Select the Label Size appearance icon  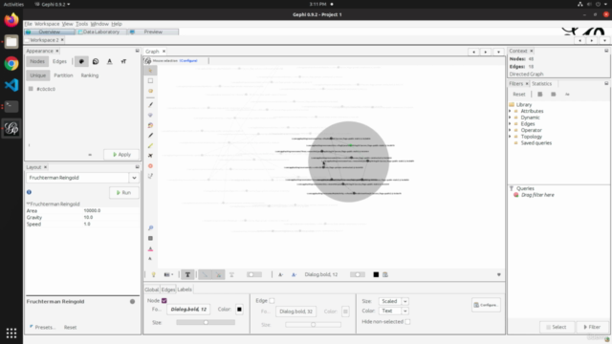[x=123, y=61]
